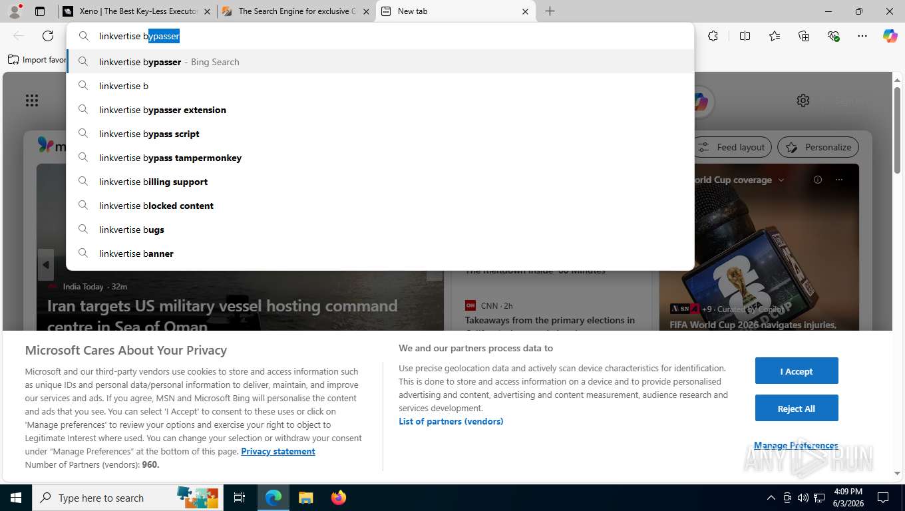The width and height of the screenshot is (905, 511).
Task: Open the tab actions menu icon
Action: point(40,11)
